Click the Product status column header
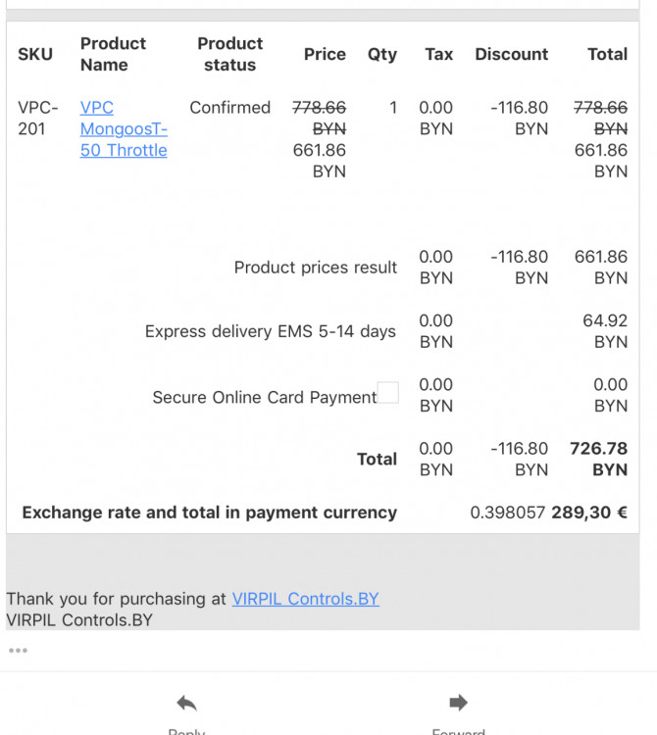The height and width of the screenshot is (735, 657). (229, 54)
